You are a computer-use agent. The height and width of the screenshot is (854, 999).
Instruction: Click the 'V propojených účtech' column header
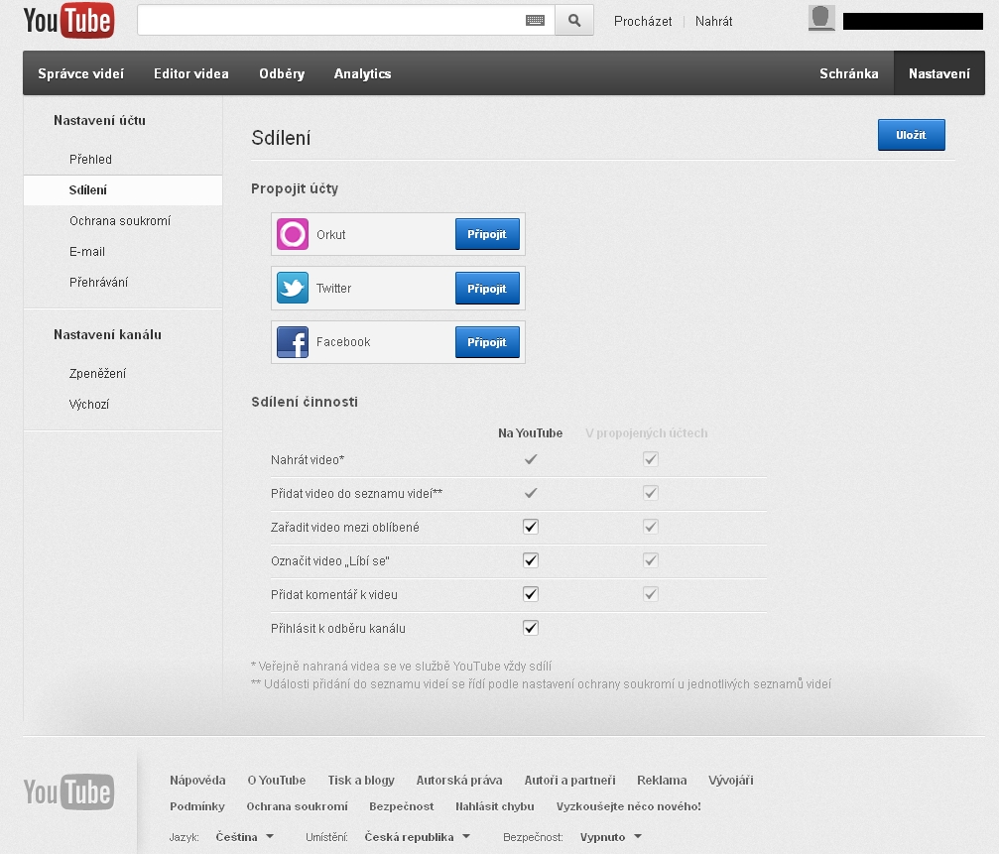coord(646,433)
